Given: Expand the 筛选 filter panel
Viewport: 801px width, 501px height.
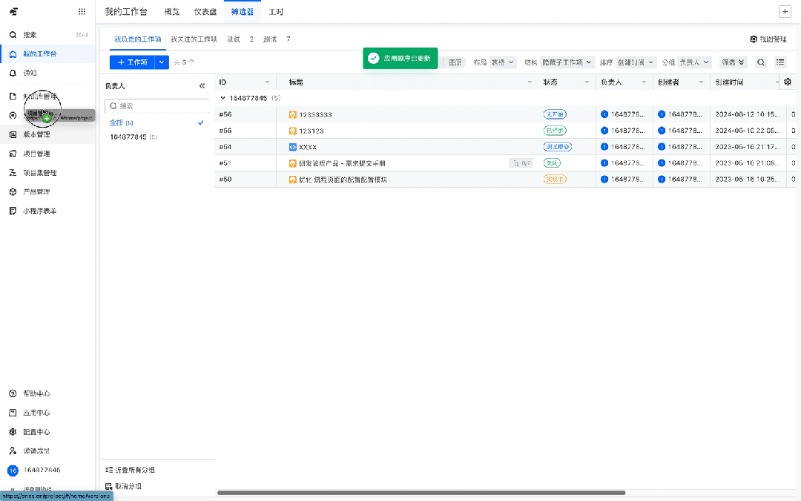Looking at the screenshot, I should (734, 62).
